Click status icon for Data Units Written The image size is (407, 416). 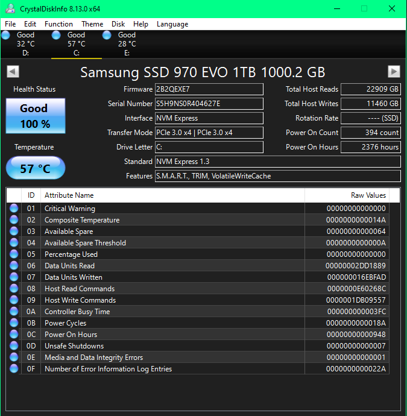14,277
